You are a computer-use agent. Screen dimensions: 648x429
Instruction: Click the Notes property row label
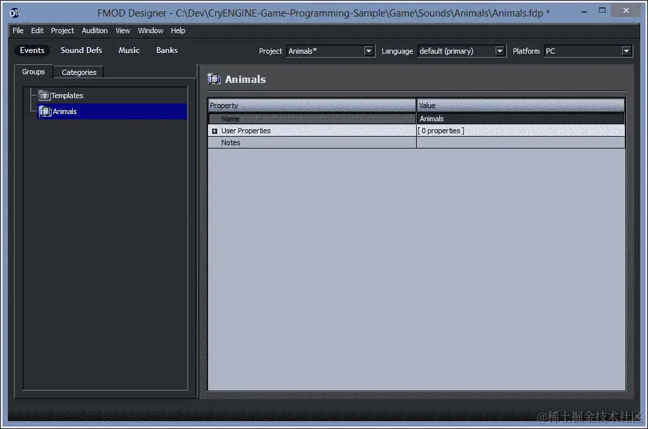coord(231,143)
